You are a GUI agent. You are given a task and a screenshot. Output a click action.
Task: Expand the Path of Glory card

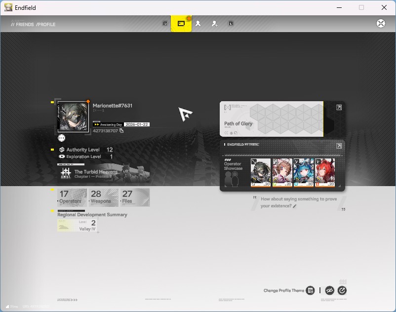click(339, 108)
